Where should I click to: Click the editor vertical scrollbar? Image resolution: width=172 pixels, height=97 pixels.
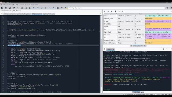[101, 63]
